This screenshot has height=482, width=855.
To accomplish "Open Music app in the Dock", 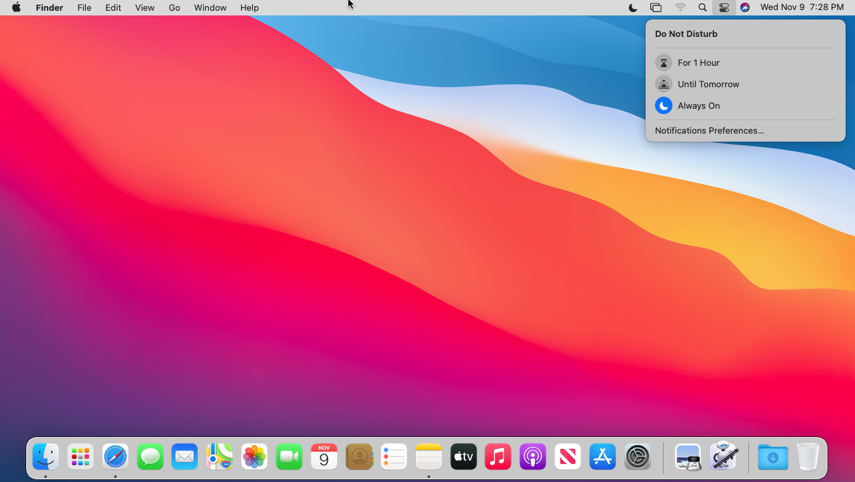I will 498,457.
